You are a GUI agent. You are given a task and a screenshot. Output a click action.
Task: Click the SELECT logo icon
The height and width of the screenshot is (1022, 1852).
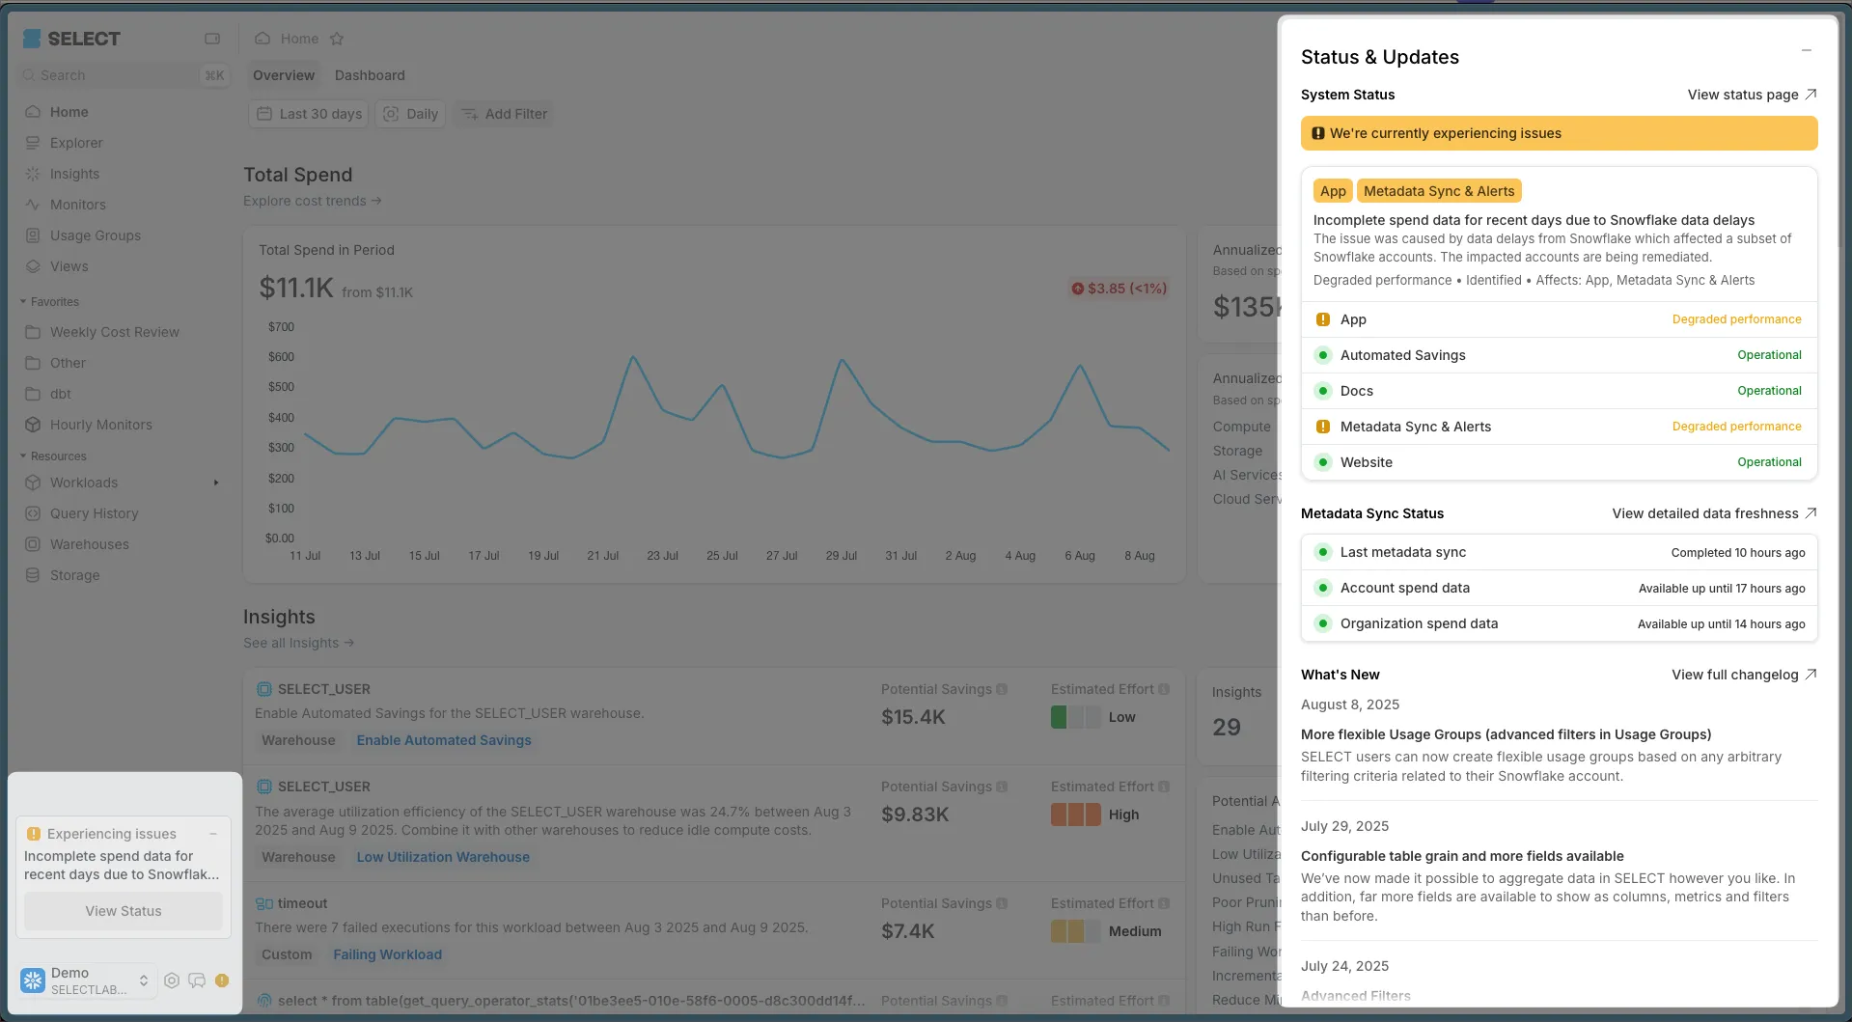point(32,39)
